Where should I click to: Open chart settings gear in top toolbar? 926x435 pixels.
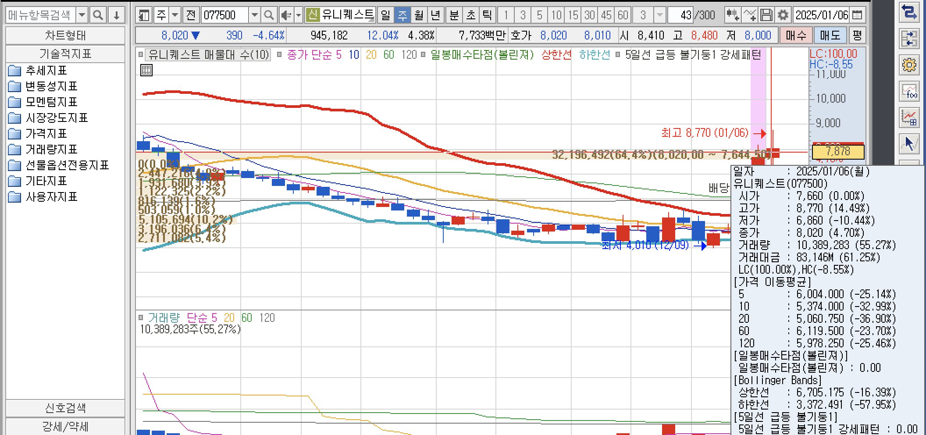pos(783,15)
